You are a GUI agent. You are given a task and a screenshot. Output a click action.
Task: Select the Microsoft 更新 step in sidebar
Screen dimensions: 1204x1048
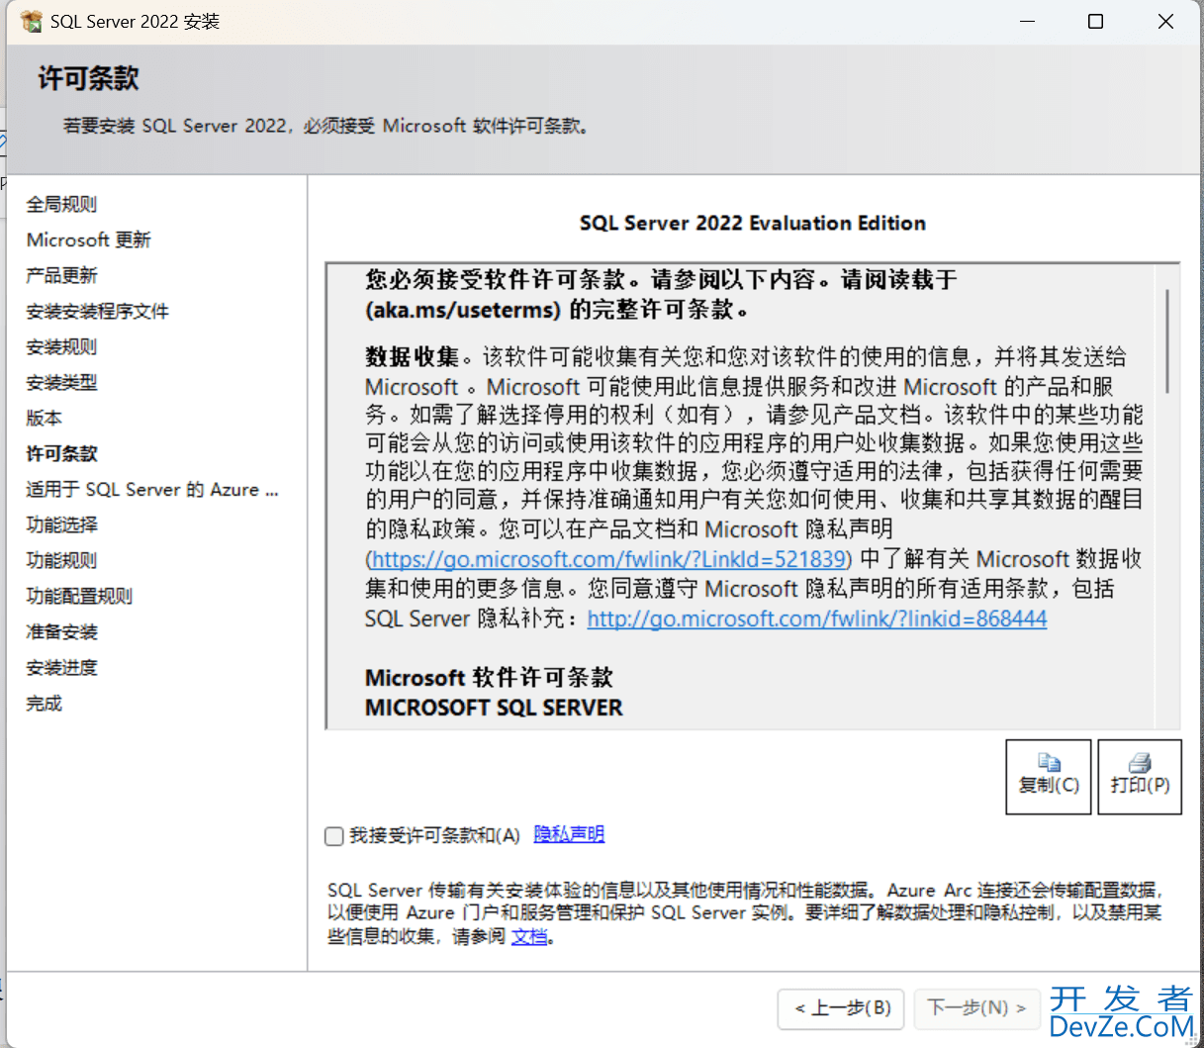[x=89, y=239]
